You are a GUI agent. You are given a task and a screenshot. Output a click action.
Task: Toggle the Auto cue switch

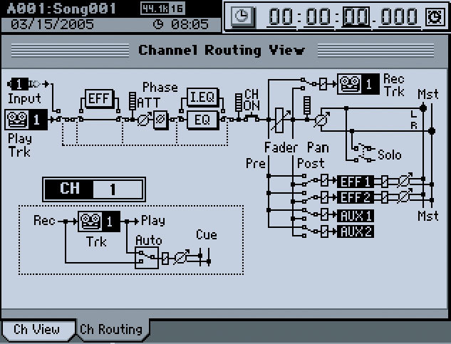(x=147, y=258)
